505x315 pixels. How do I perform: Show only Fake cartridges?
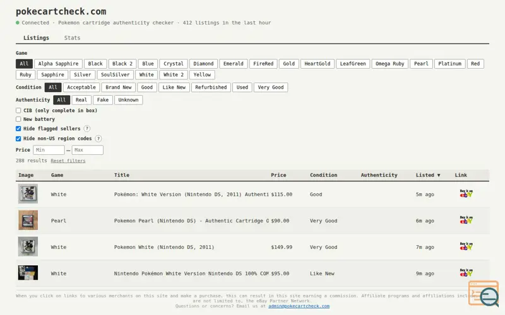point(103,100)
